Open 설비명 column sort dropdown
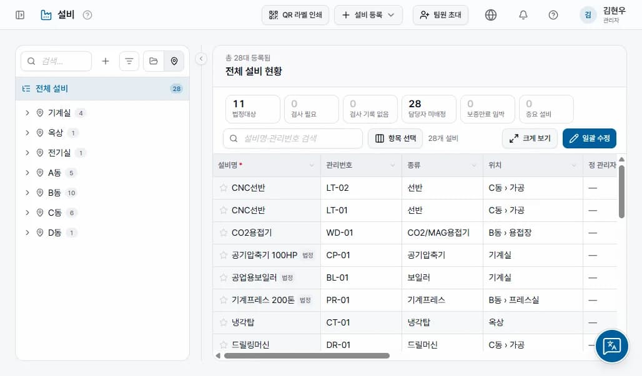Viewport: 642px width, 376px height. click(311, 165)
